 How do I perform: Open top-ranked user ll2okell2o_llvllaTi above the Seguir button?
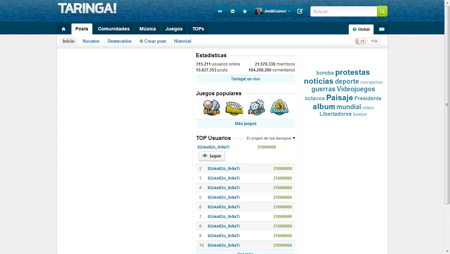pyautogui.click(x=213, y=147)
